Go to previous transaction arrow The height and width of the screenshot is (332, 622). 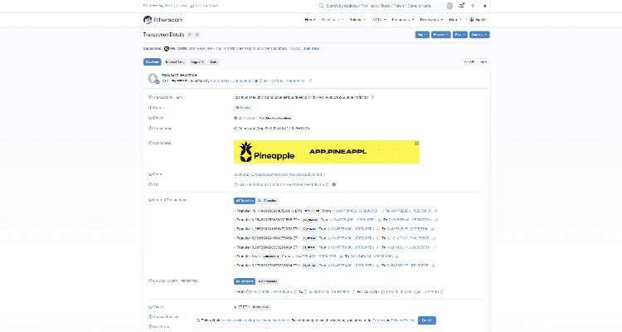click(x=188, y=35)
